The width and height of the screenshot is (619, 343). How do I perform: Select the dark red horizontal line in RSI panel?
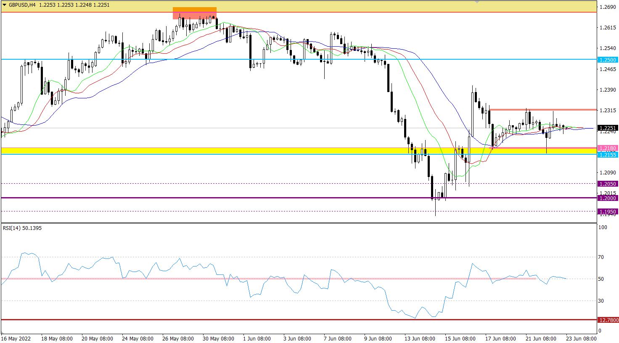299,320
